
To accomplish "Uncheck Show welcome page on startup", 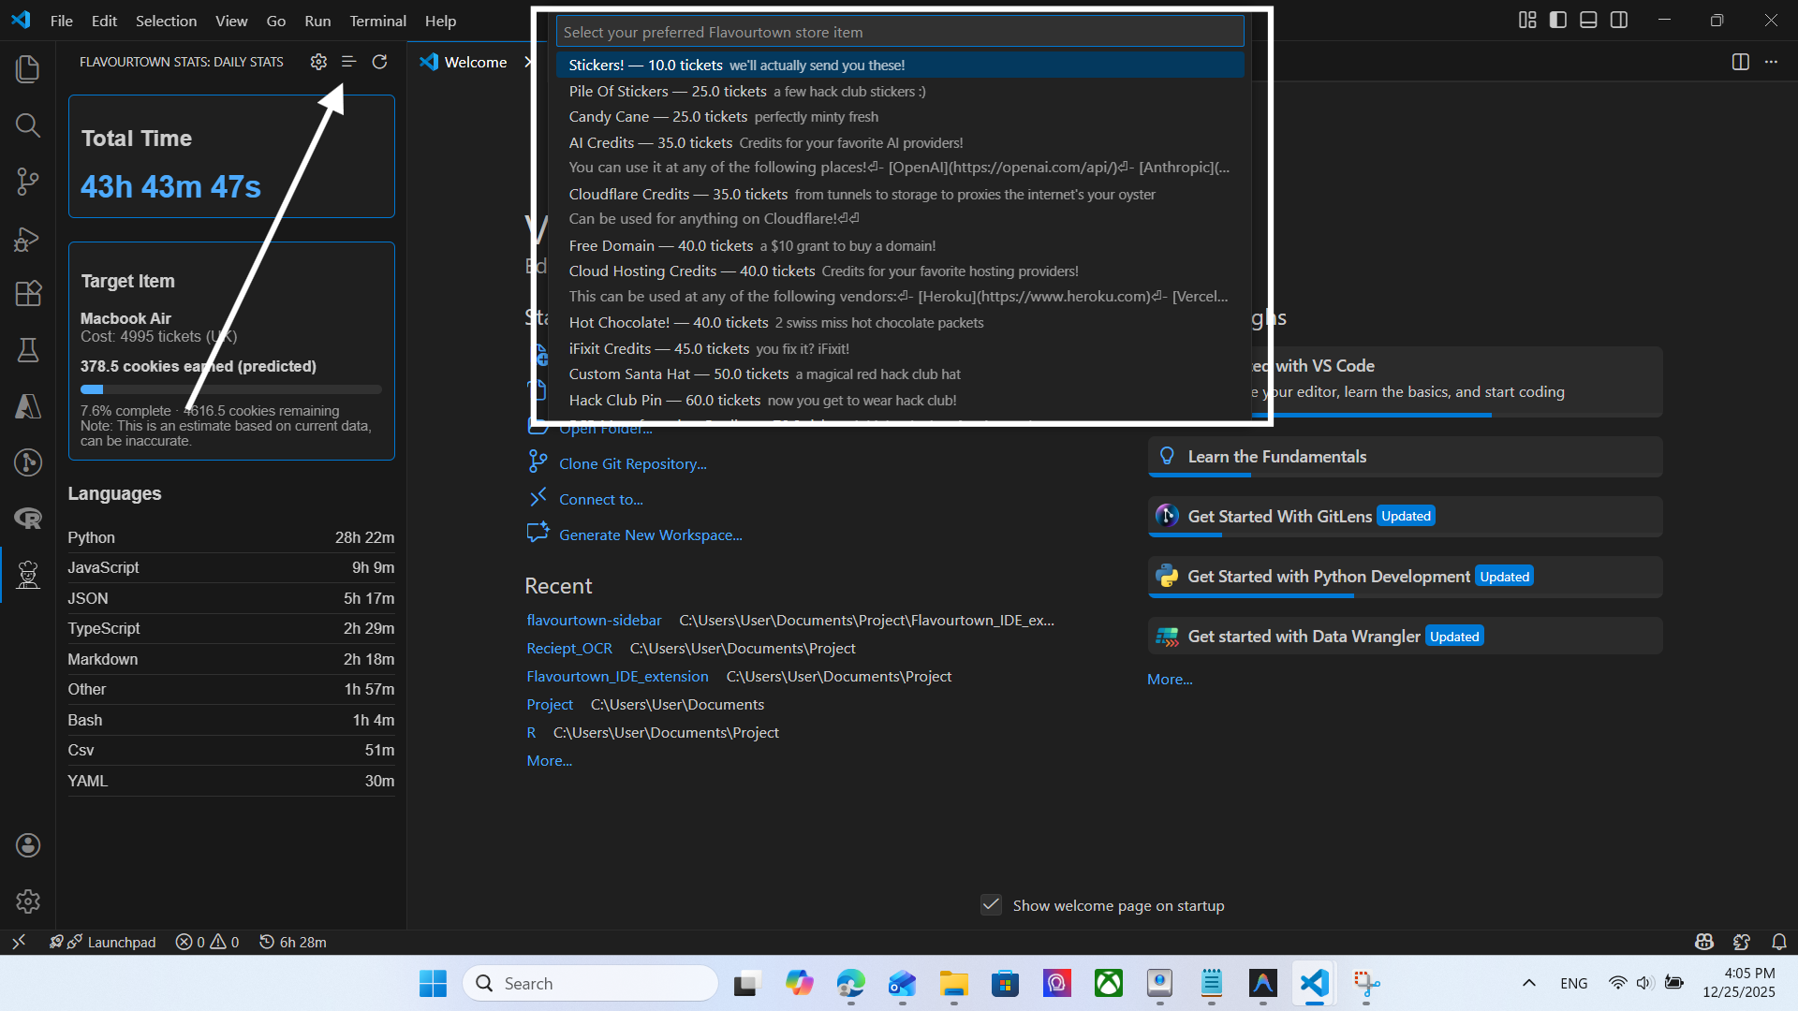I will 991,905.
